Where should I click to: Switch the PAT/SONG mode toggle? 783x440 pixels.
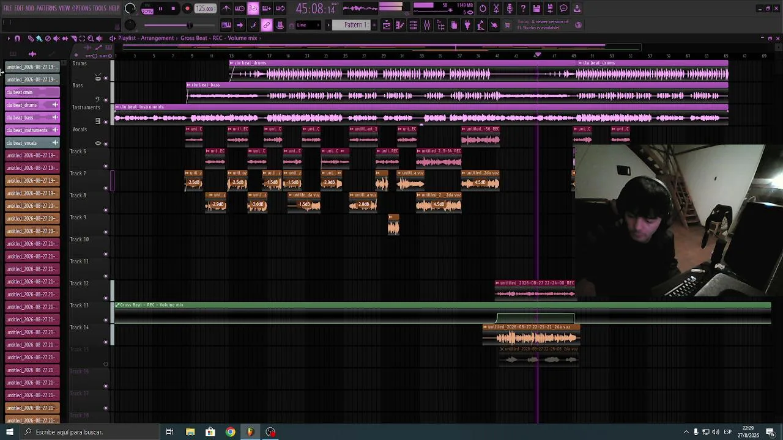click(x=147, y=9)
